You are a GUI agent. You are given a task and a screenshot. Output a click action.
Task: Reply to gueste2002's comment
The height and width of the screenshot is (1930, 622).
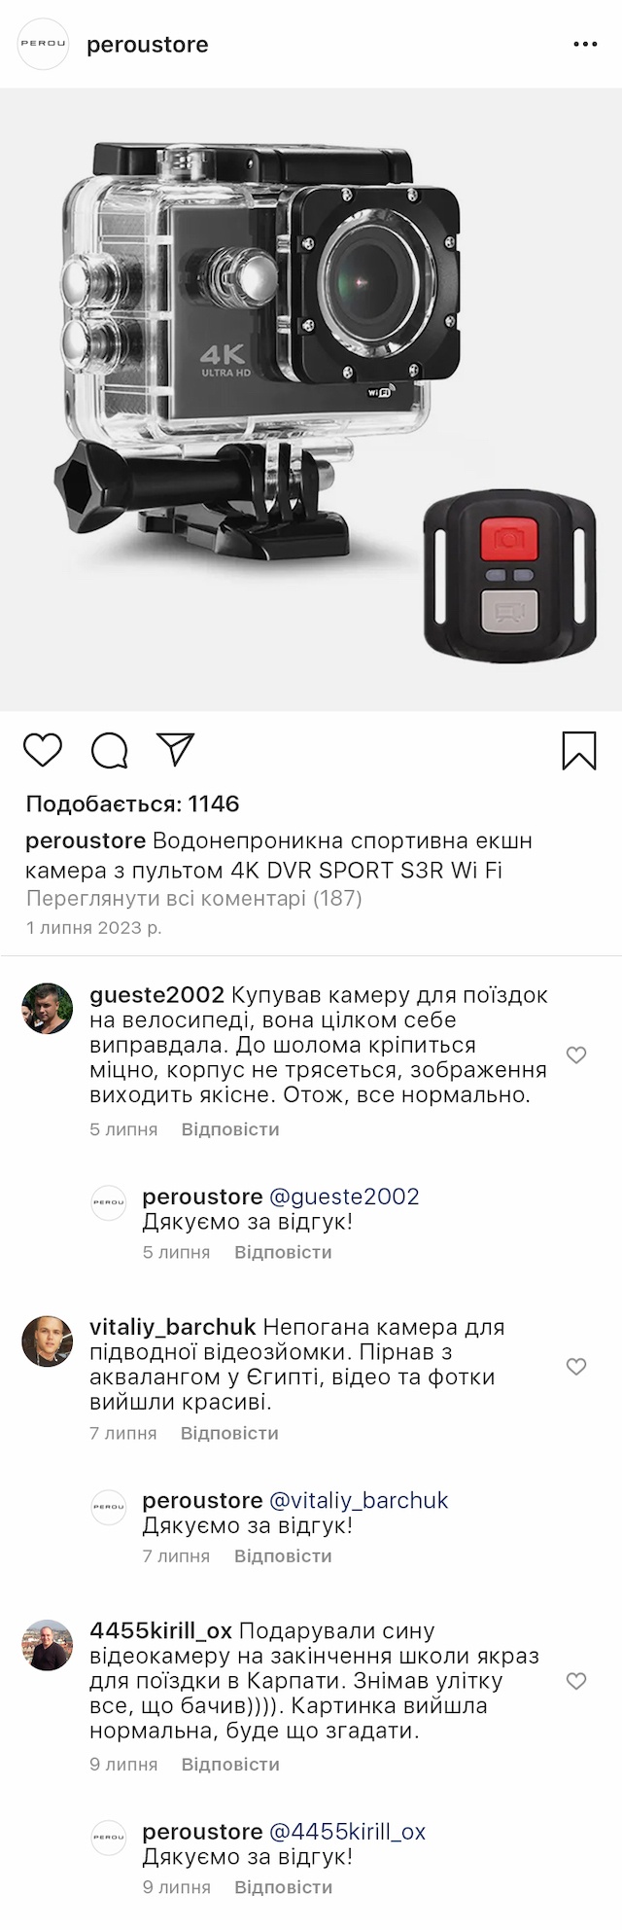[x=230, y=1129]
